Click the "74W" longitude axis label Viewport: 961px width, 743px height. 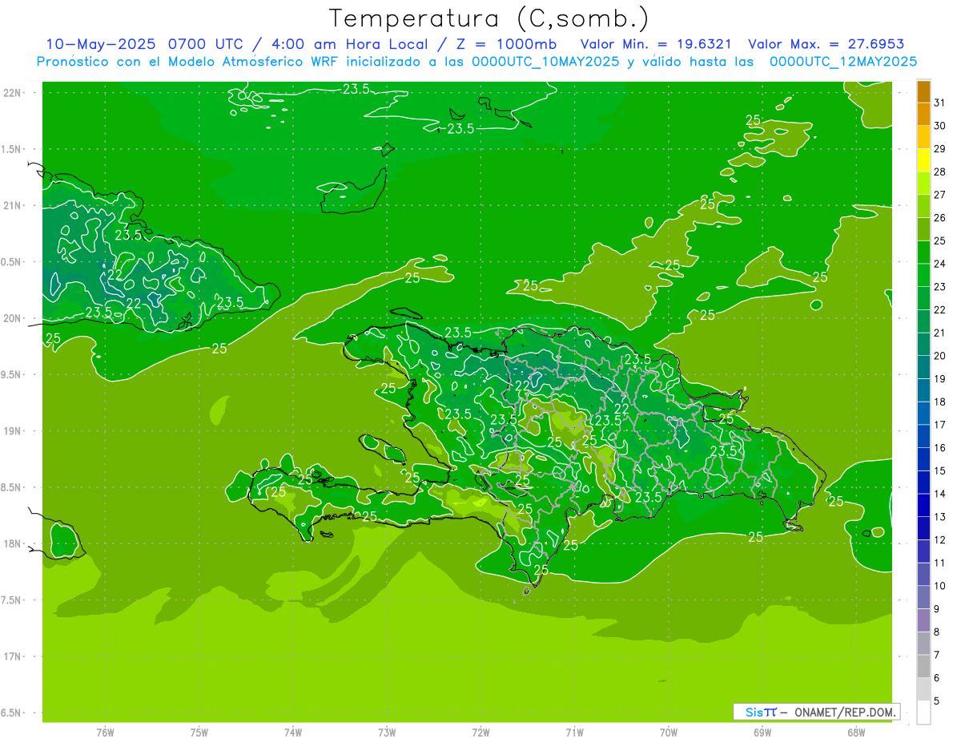click(x=293, y=733)
